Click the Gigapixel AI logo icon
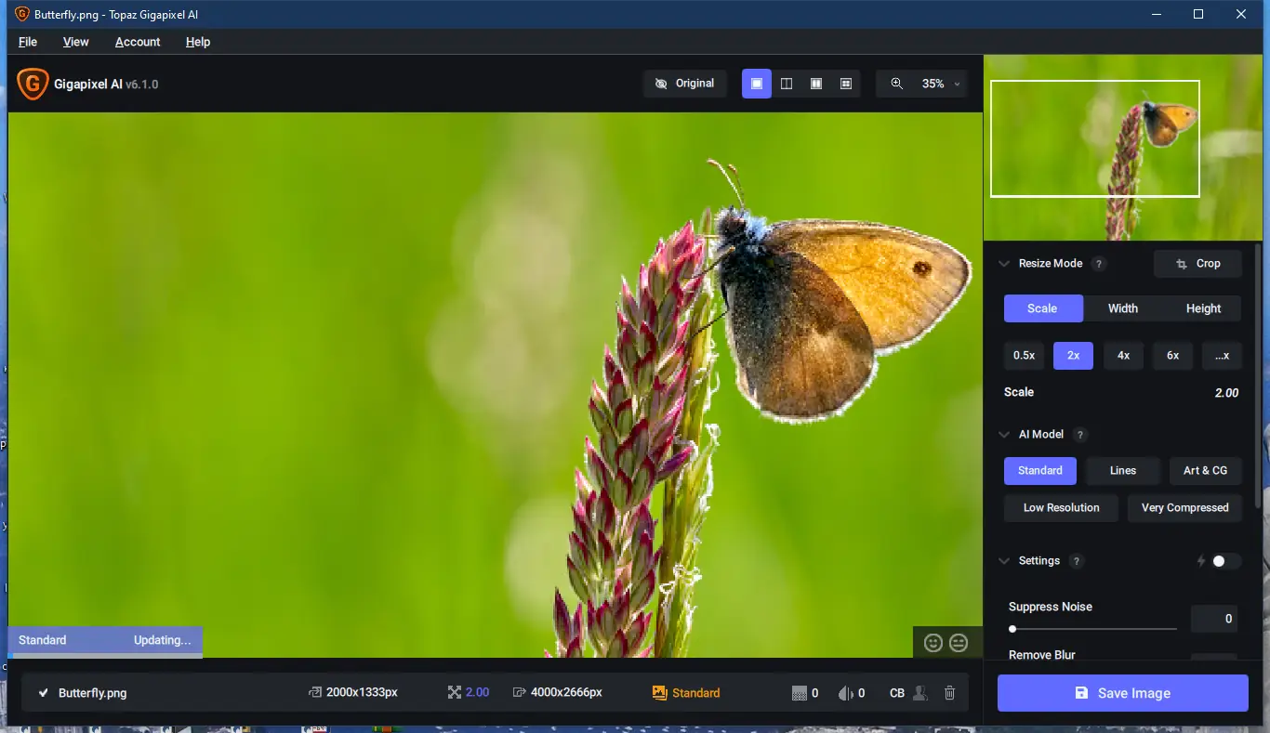The height and width of the screenshot is (733, 1270). click(33, 84)
